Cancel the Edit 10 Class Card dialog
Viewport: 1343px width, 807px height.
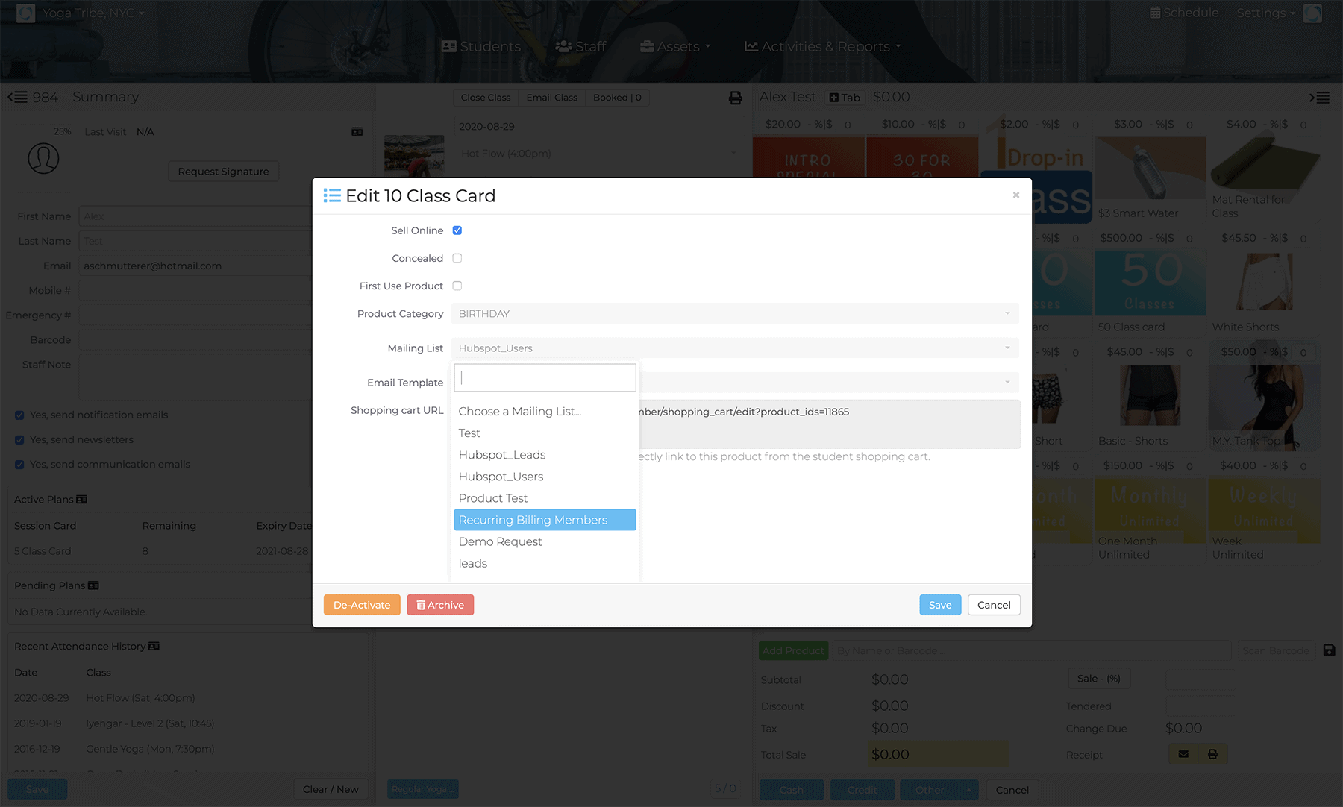pos(994,605)
